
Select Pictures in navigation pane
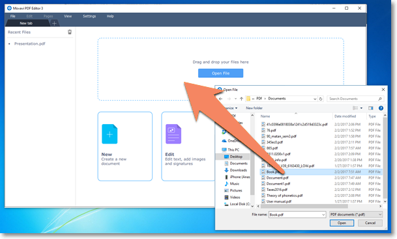coord(236,190)
